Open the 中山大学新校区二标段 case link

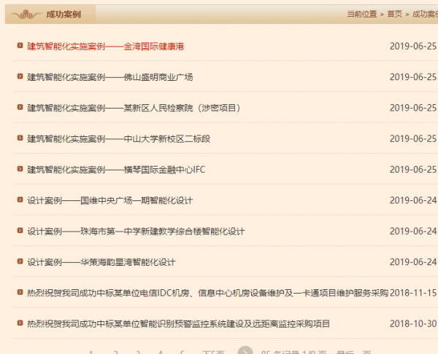pyautogui.click(x=118, y=138)
